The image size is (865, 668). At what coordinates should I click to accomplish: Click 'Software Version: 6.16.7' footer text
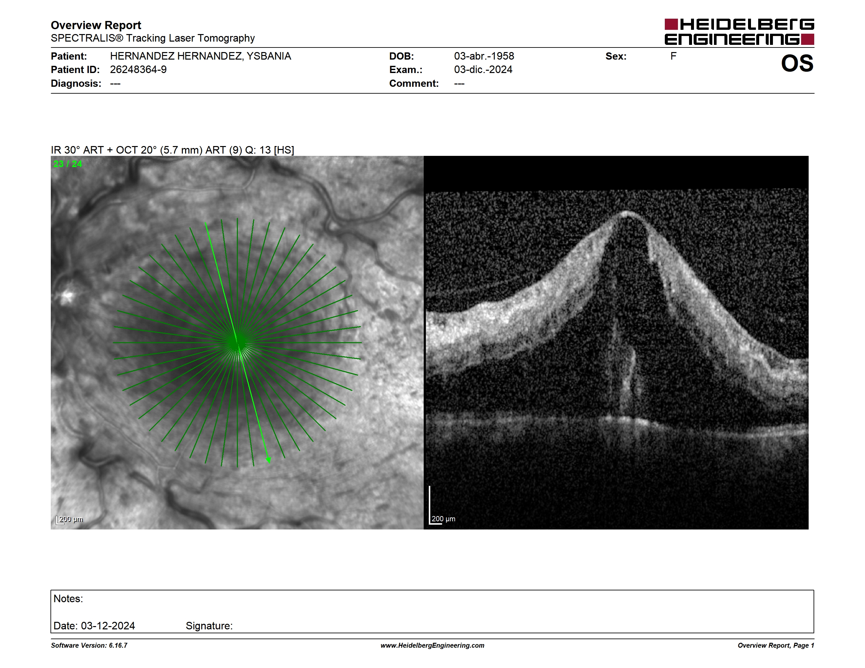(89, 645)
